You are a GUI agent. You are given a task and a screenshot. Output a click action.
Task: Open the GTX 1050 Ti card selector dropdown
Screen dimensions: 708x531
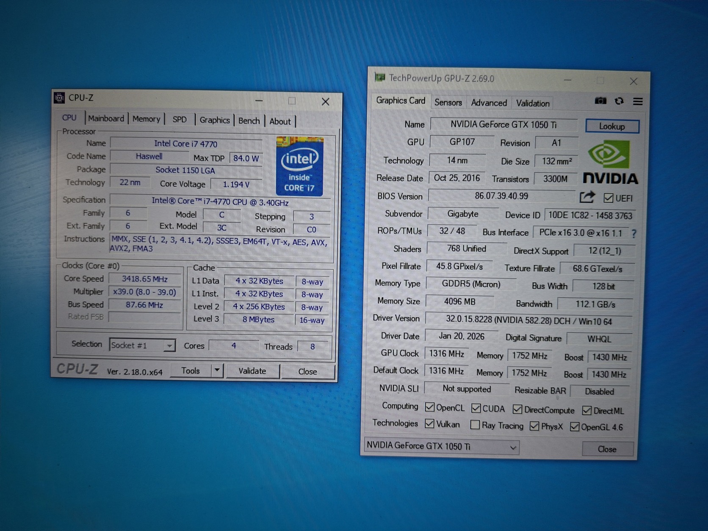(x=441, y=446)
